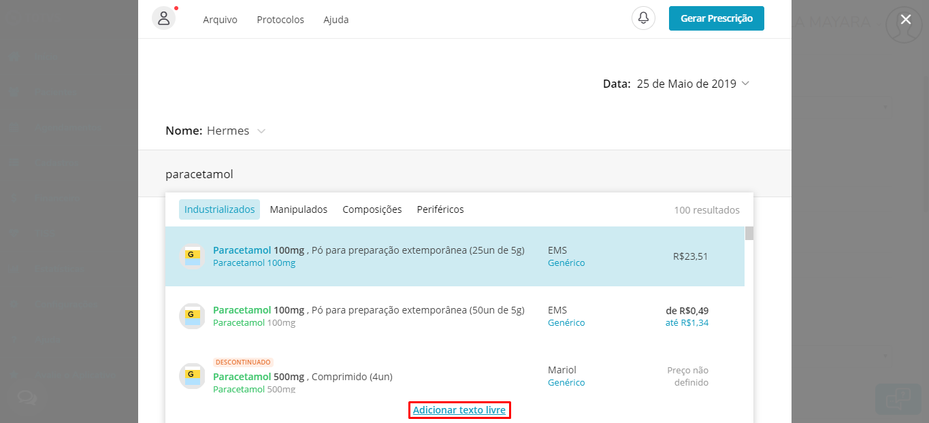
Task: Switch to the Composições tab
Action: click(372, 209)
